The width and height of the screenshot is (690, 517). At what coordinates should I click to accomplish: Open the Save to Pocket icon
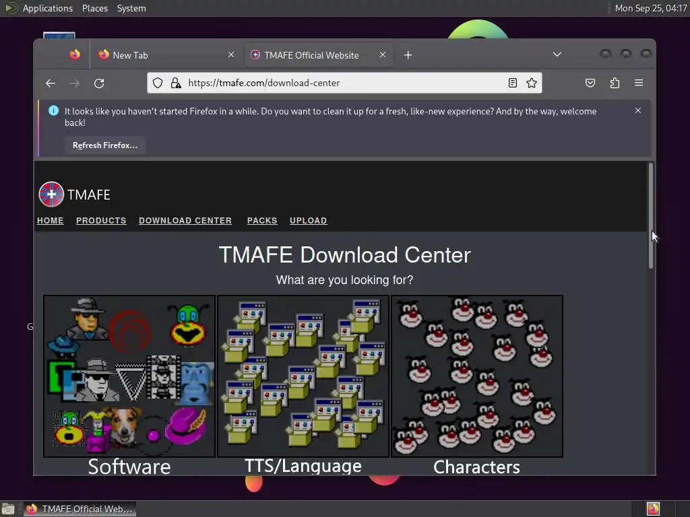tap(590, 83)
